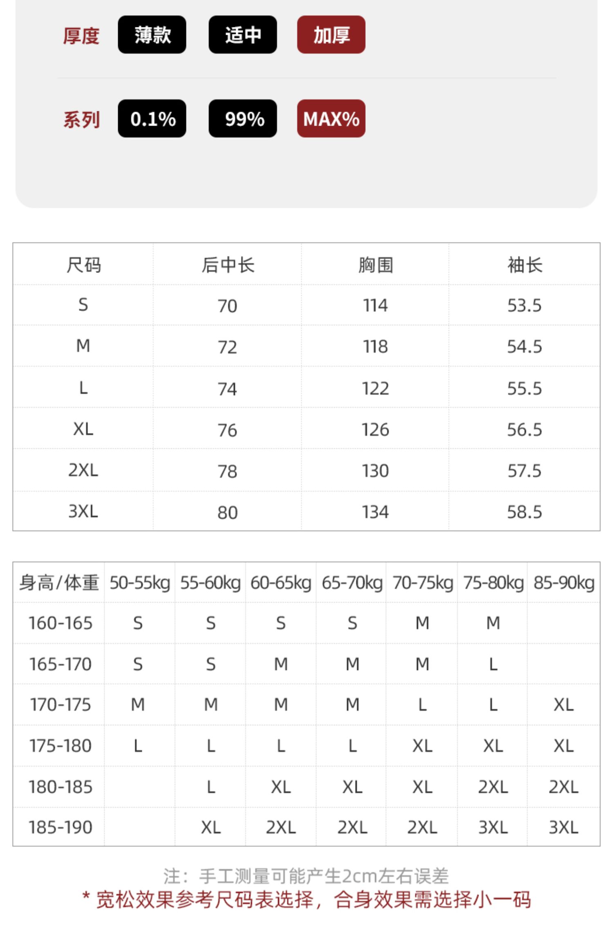
Task: Click the 系列 label
Action: (81, 120)
